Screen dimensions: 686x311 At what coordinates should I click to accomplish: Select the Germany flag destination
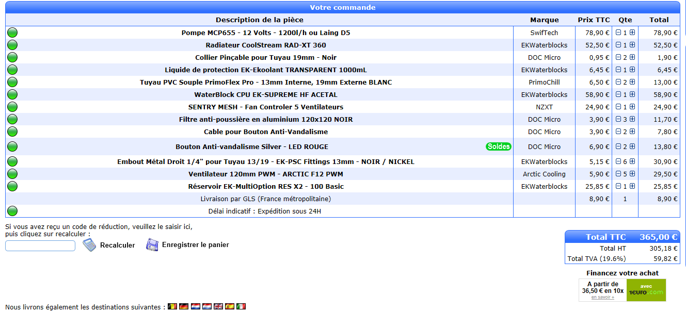[x=184, y=306]
